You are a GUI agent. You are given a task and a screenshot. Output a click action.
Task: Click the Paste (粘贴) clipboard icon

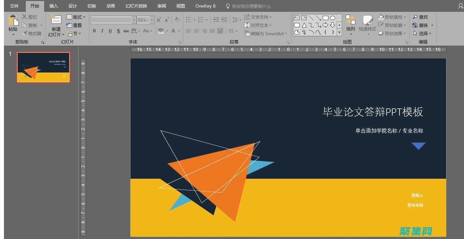13,21
